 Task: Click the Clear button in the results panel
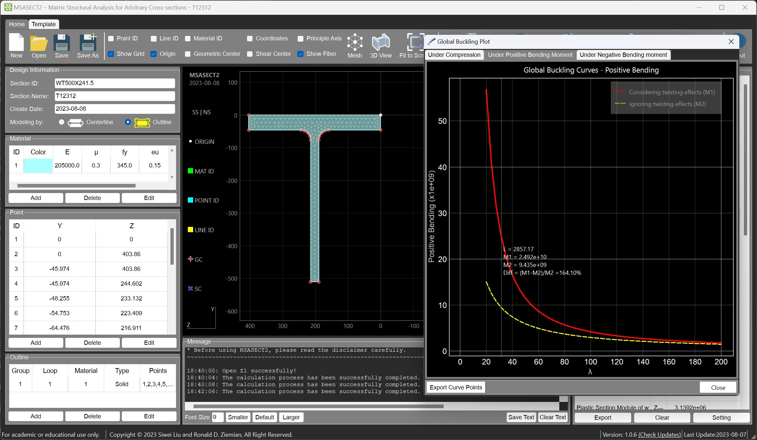pos(662,417)
